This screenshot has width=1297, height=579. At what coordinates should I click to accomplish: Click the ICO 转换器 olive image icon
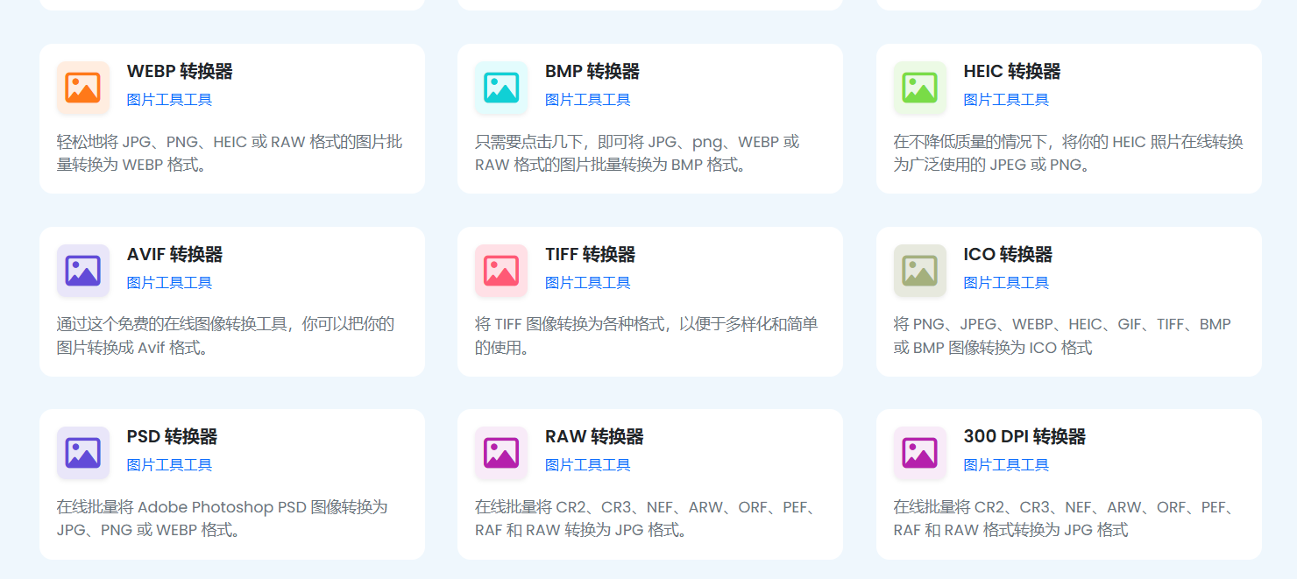tap(919, 271)
